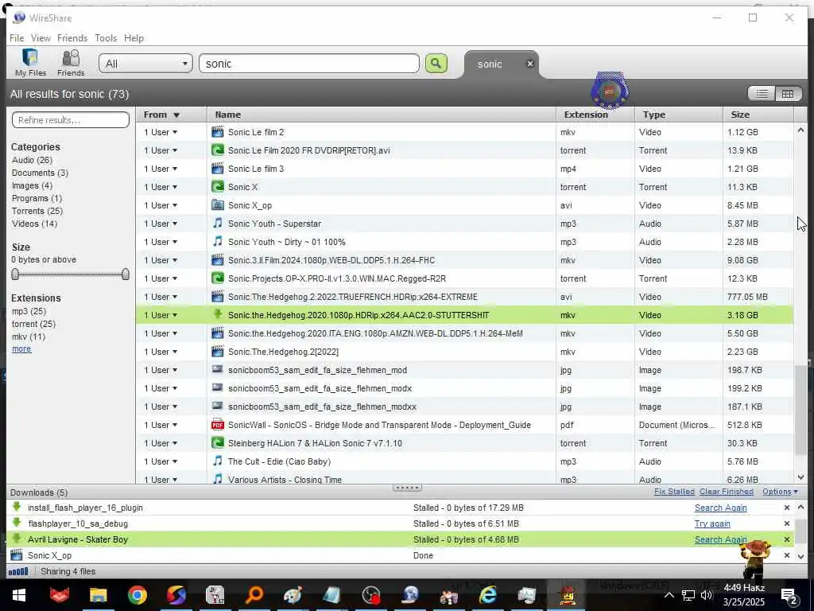This screenshot has width=814, height=611.
Task: Click Clear Finished link
Action: 726,492
